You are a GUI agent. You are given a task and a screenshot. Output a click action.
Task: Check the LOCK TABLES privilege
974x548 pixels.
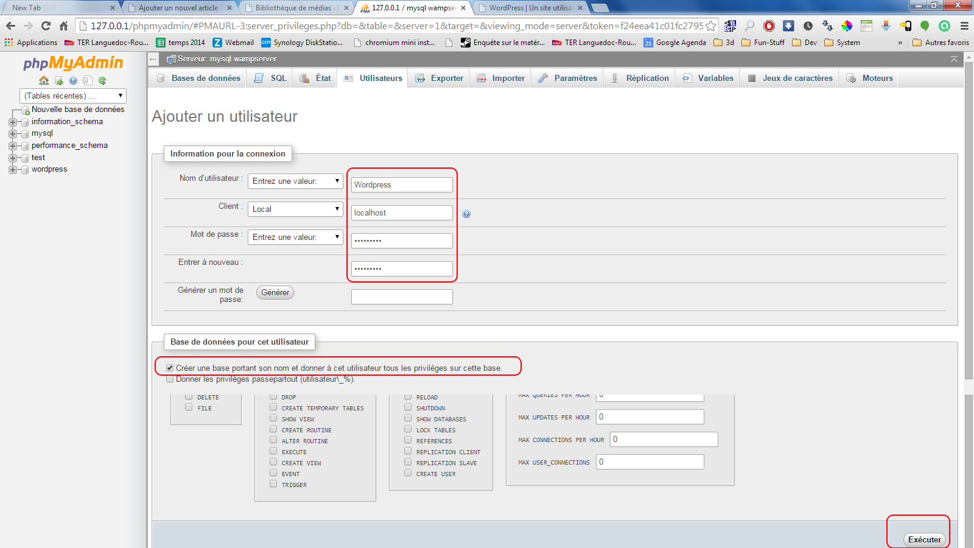tap(408, 429)
